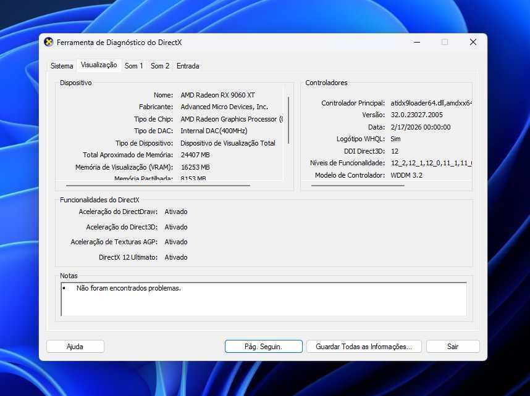Image resolution: width=530 pixels, height=396 pixels.
Task: Click the DDI Direct3D value 12
Action: point(395,151)
